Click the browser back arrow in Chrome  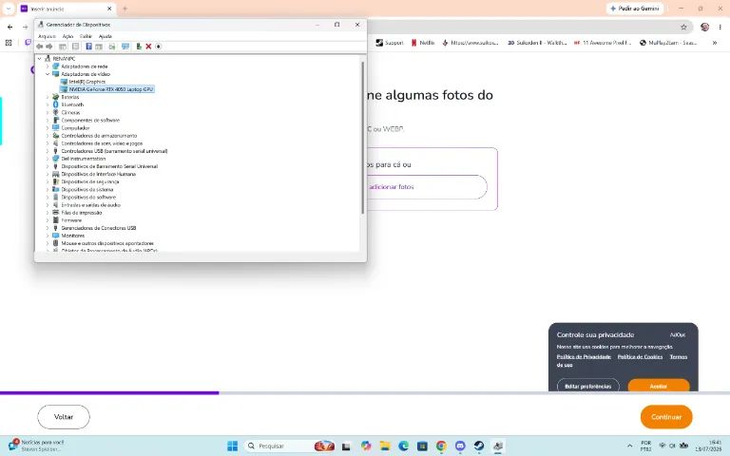10,27
